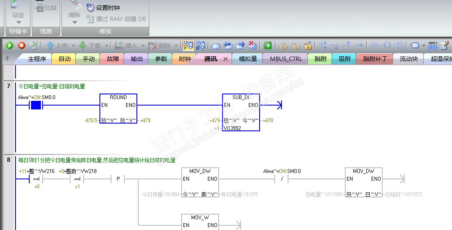Screen dimensions: 452x230
Task: Switch to the 故障 tab
Action: tap(113, 59)
